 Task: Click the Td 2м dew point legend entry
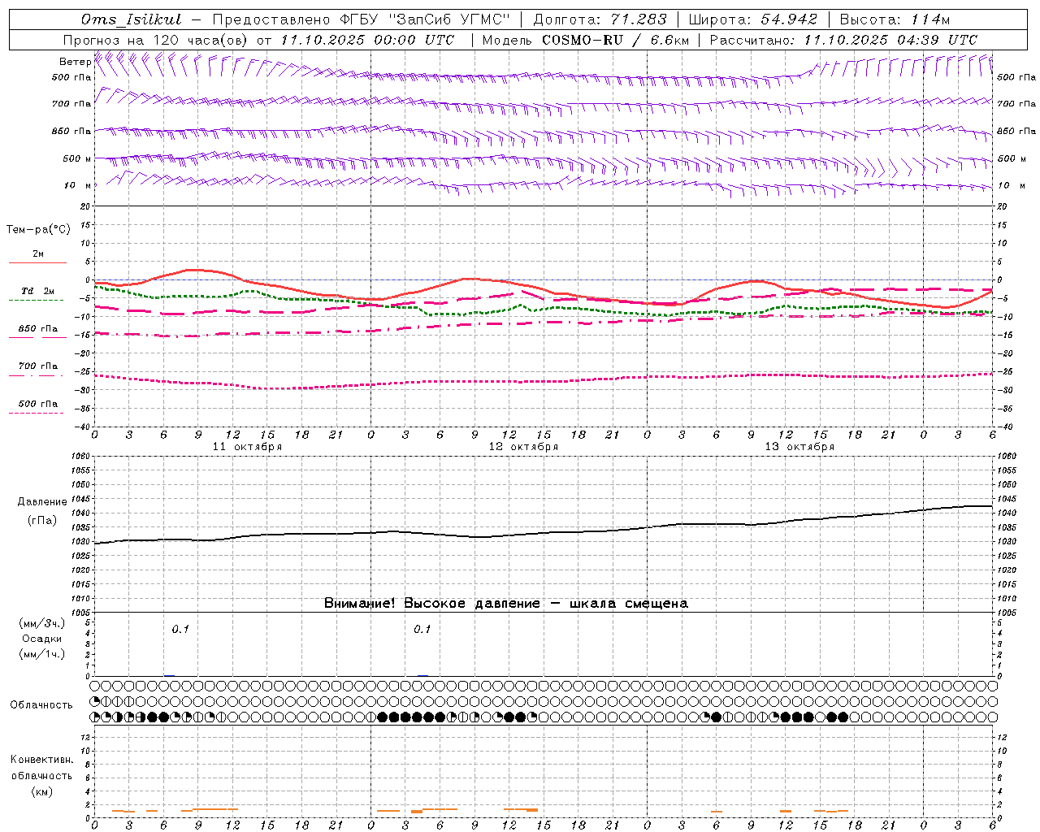coord(38,291)
